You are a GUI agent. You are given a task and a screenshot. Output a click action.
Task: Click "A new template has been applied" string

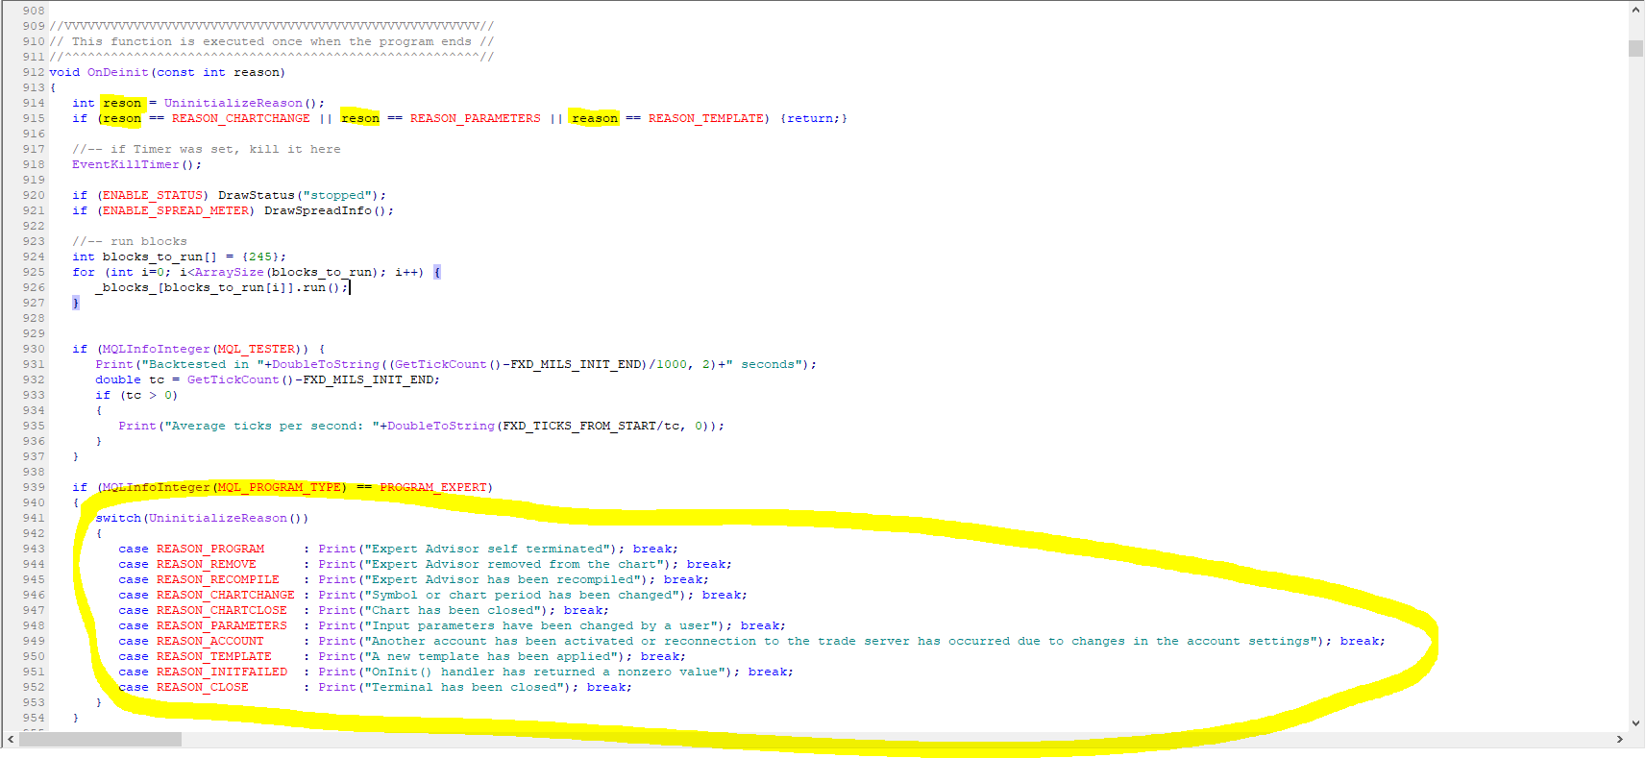491,656
